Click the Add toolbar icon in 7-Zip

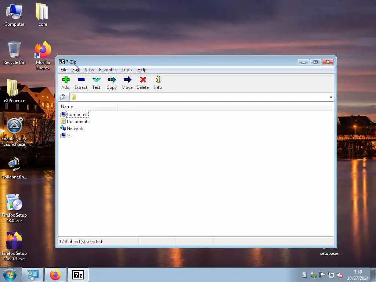point(65,83)
